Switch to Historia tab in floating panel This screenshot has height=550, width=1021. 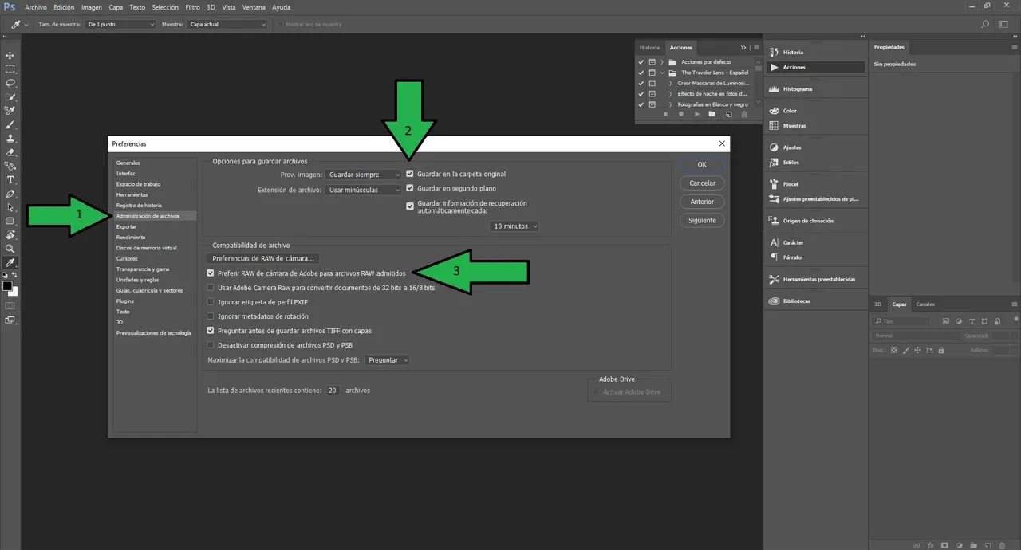click(650, 48)
